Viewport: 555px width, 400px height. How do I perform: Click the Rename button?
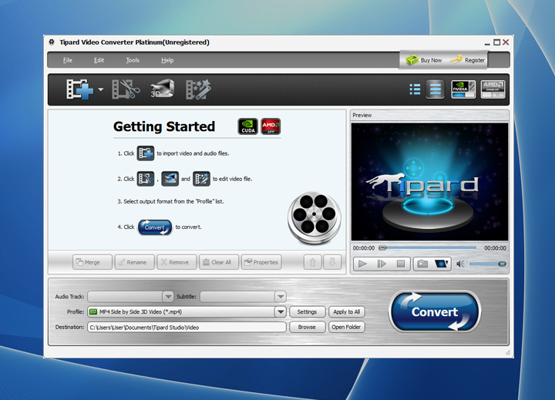pyautogui.click(x=134, y=262)
